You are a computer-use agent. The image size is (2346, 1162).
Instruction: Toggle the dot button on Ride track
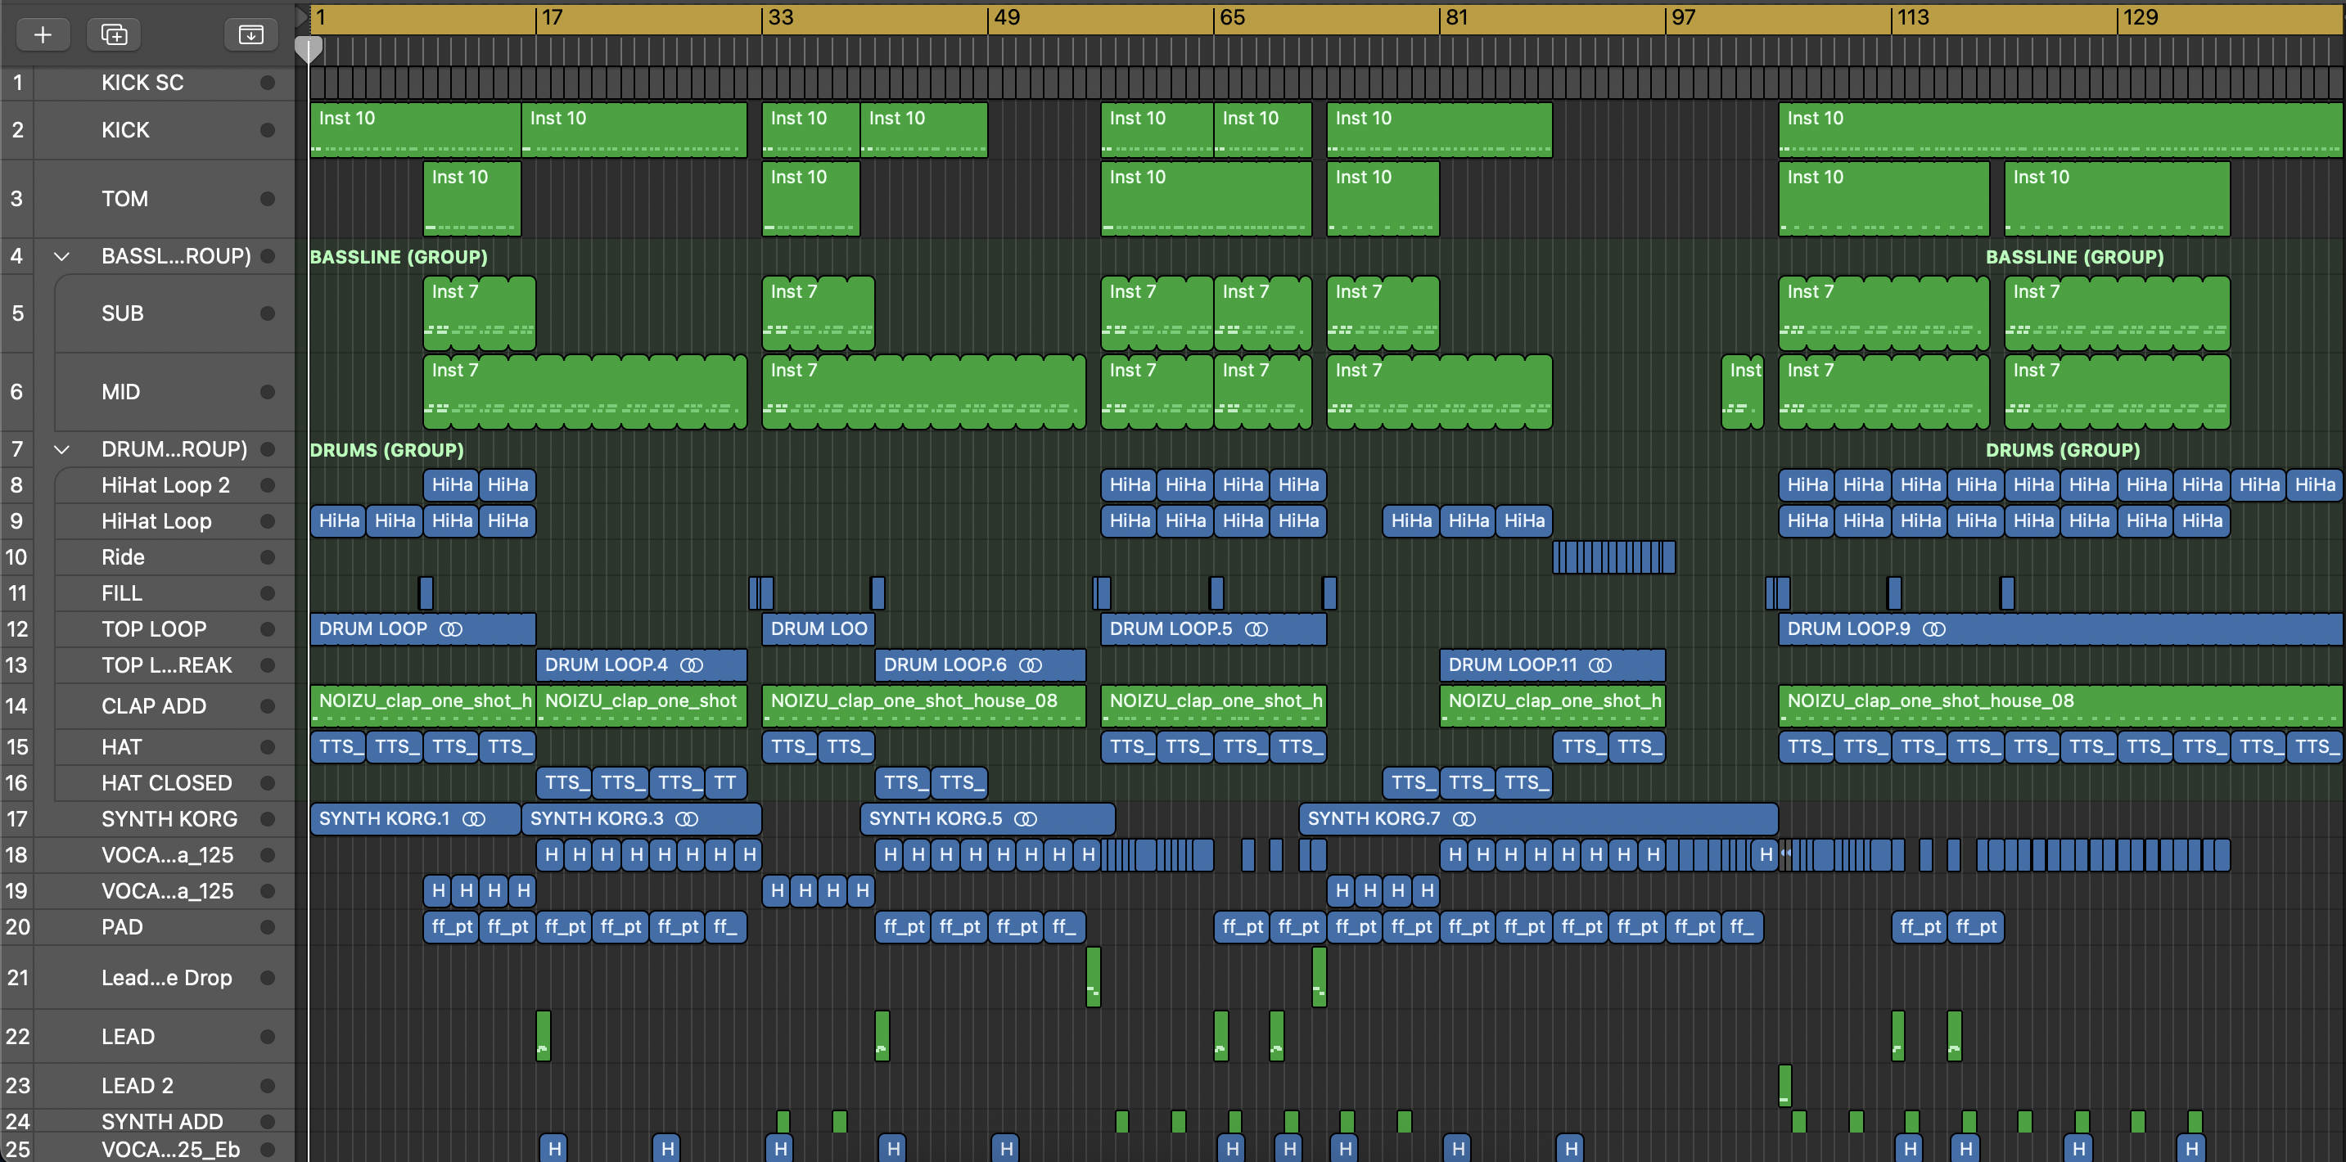point(267,557)
